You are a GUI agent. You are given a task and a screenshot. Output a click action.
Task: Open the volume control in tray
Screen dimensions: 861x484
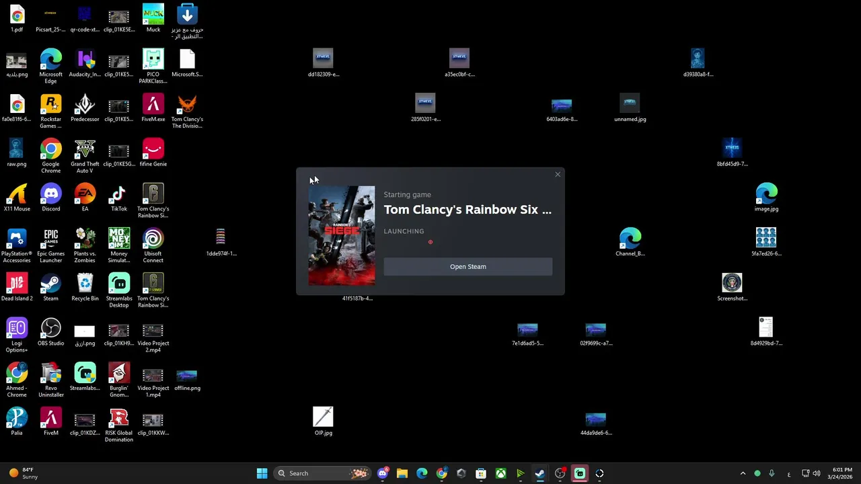click(817, 473)
